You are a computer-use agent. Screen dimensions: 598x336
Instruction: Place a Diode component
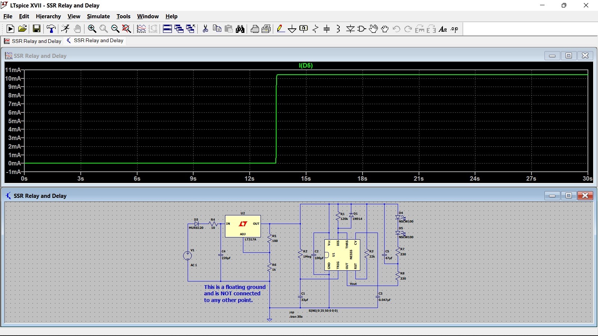point(350,29)
